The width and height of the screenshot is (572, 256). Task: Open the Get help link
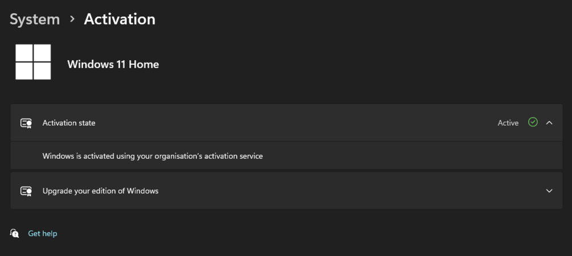(x=43, y=233)
